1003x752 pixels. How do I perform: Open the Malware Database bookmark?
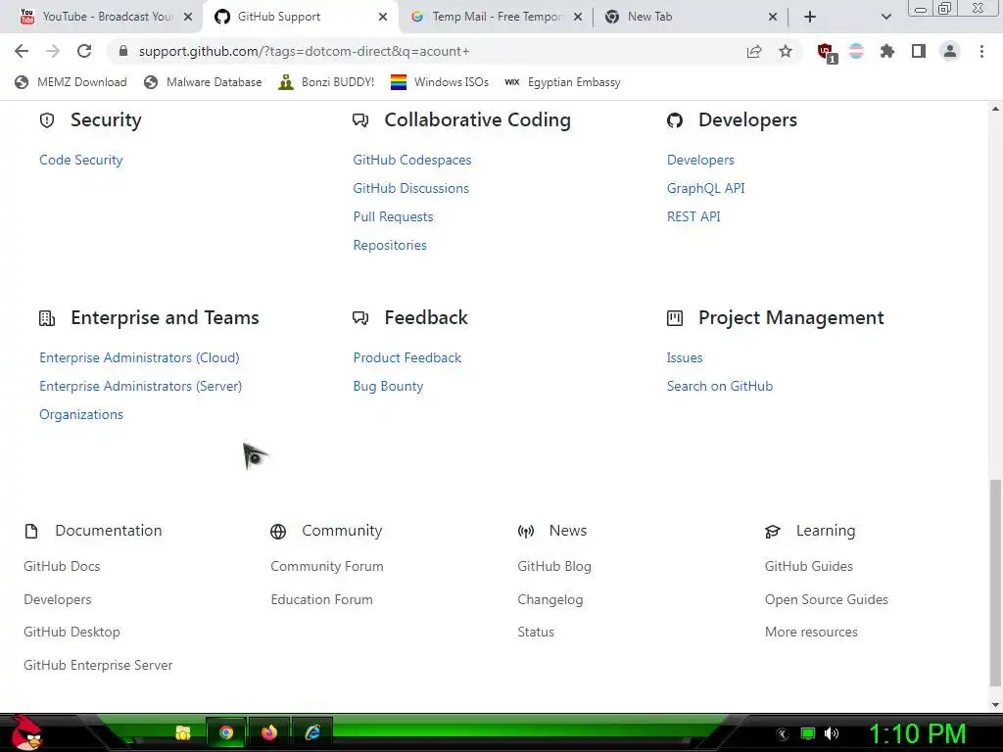203,82
